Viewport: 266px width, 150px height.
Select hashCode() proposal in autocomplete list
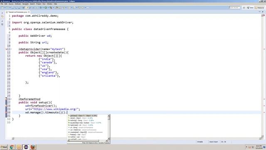pos(88,125)
